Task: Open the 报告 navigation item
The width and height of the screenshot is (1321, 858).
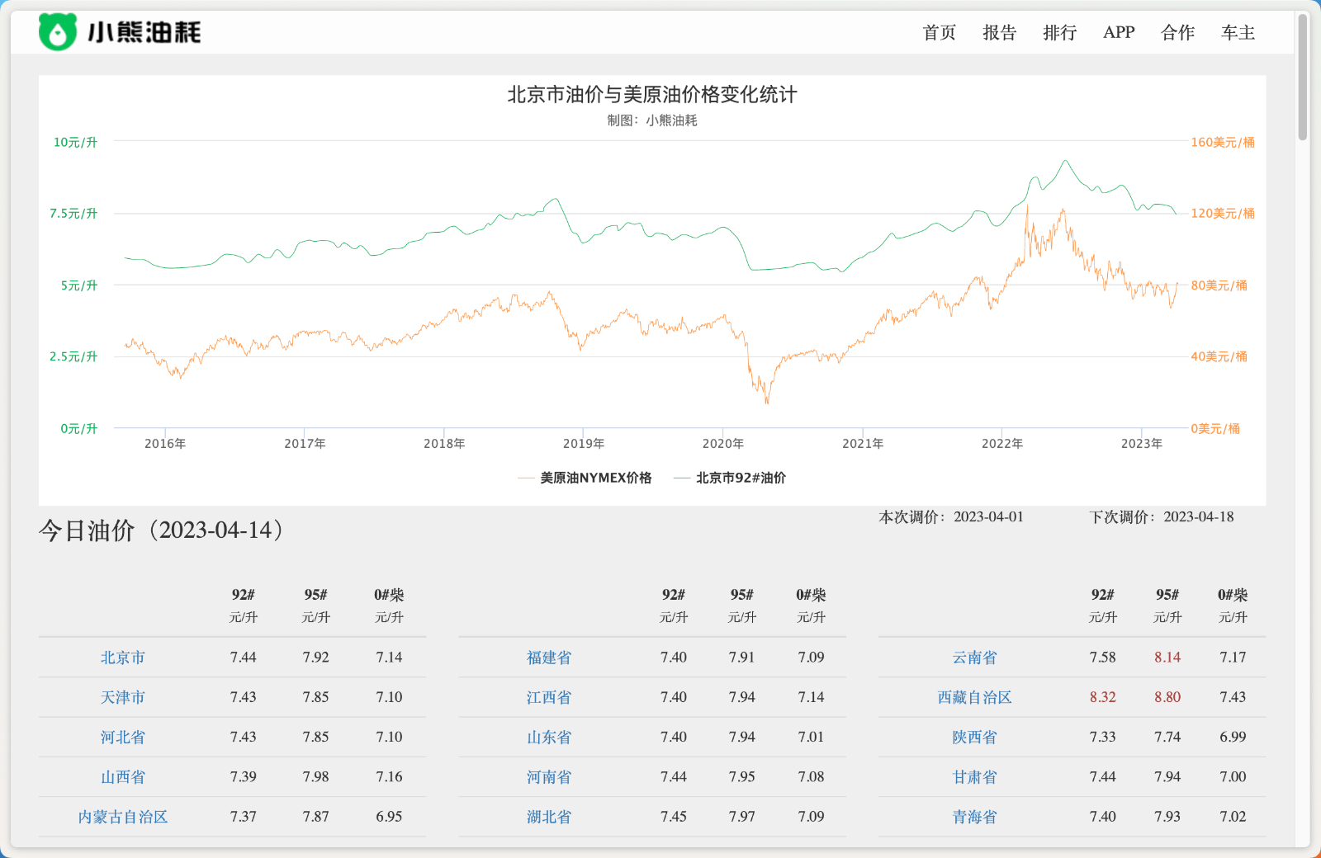Action: pyautogui.click(x=999, y=32)
